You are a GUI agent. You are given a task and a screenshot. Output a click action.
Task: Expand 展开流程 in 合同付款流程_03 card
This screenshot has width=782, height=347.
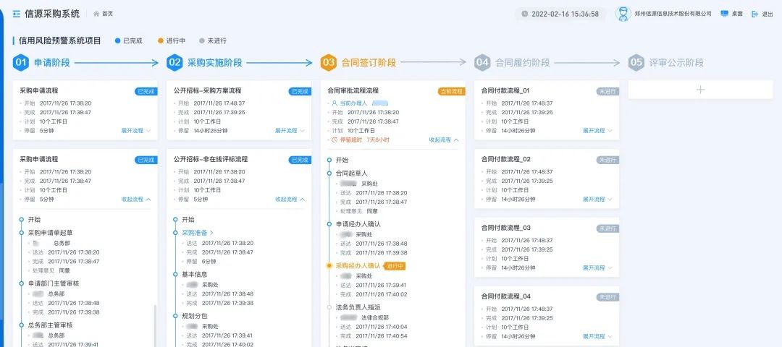597,268
